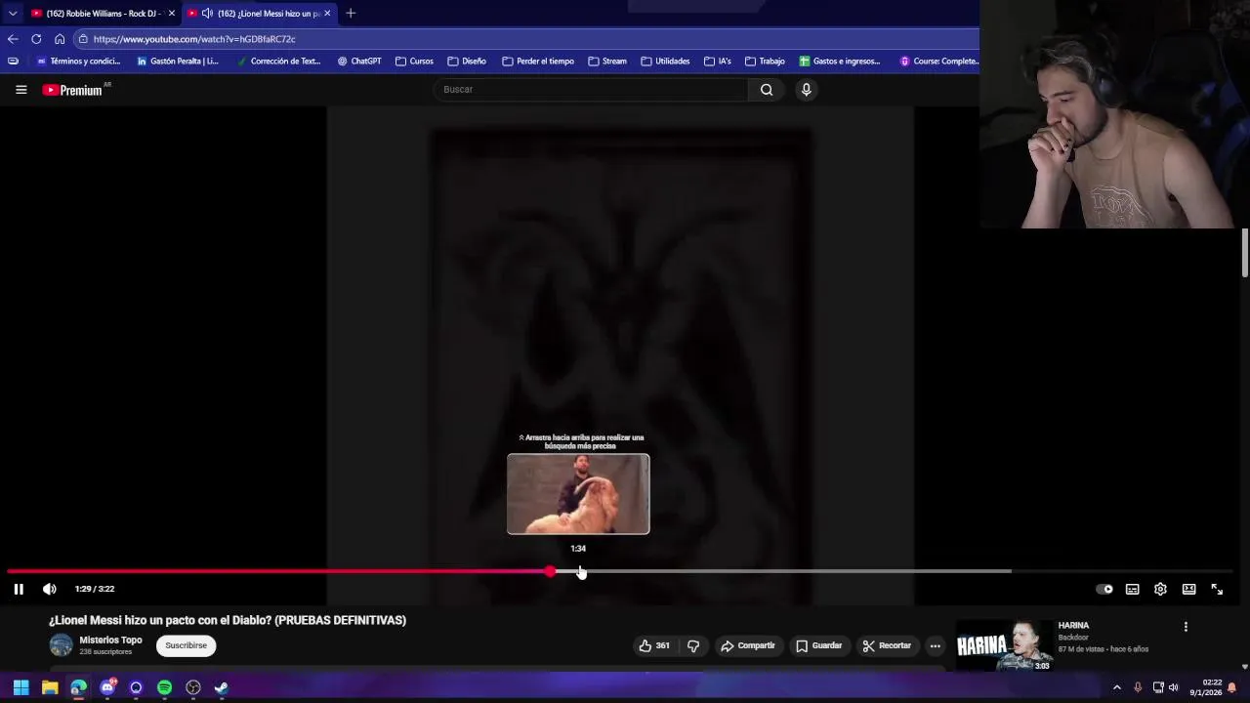Seek on video timeline near 1:34
This screenshot has height=703, width=1250.
(x=580, y=571)
